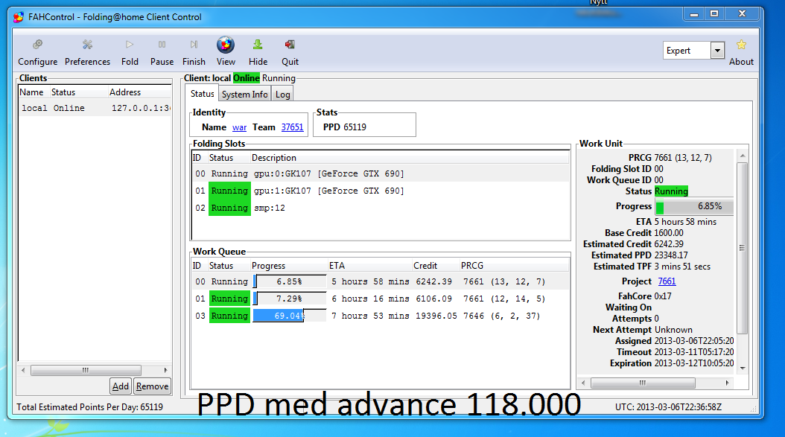This screenshot has width=785, height=437.
Task: Select work queue row 03 at 69.04%
Action: coord(381,316)
